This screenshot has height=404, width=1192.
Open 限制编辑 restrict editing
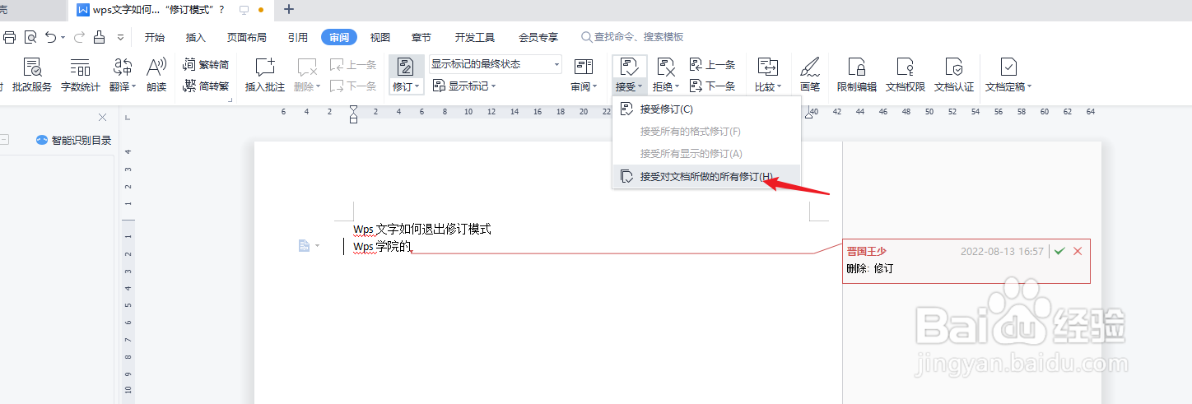tap(857, 76)
